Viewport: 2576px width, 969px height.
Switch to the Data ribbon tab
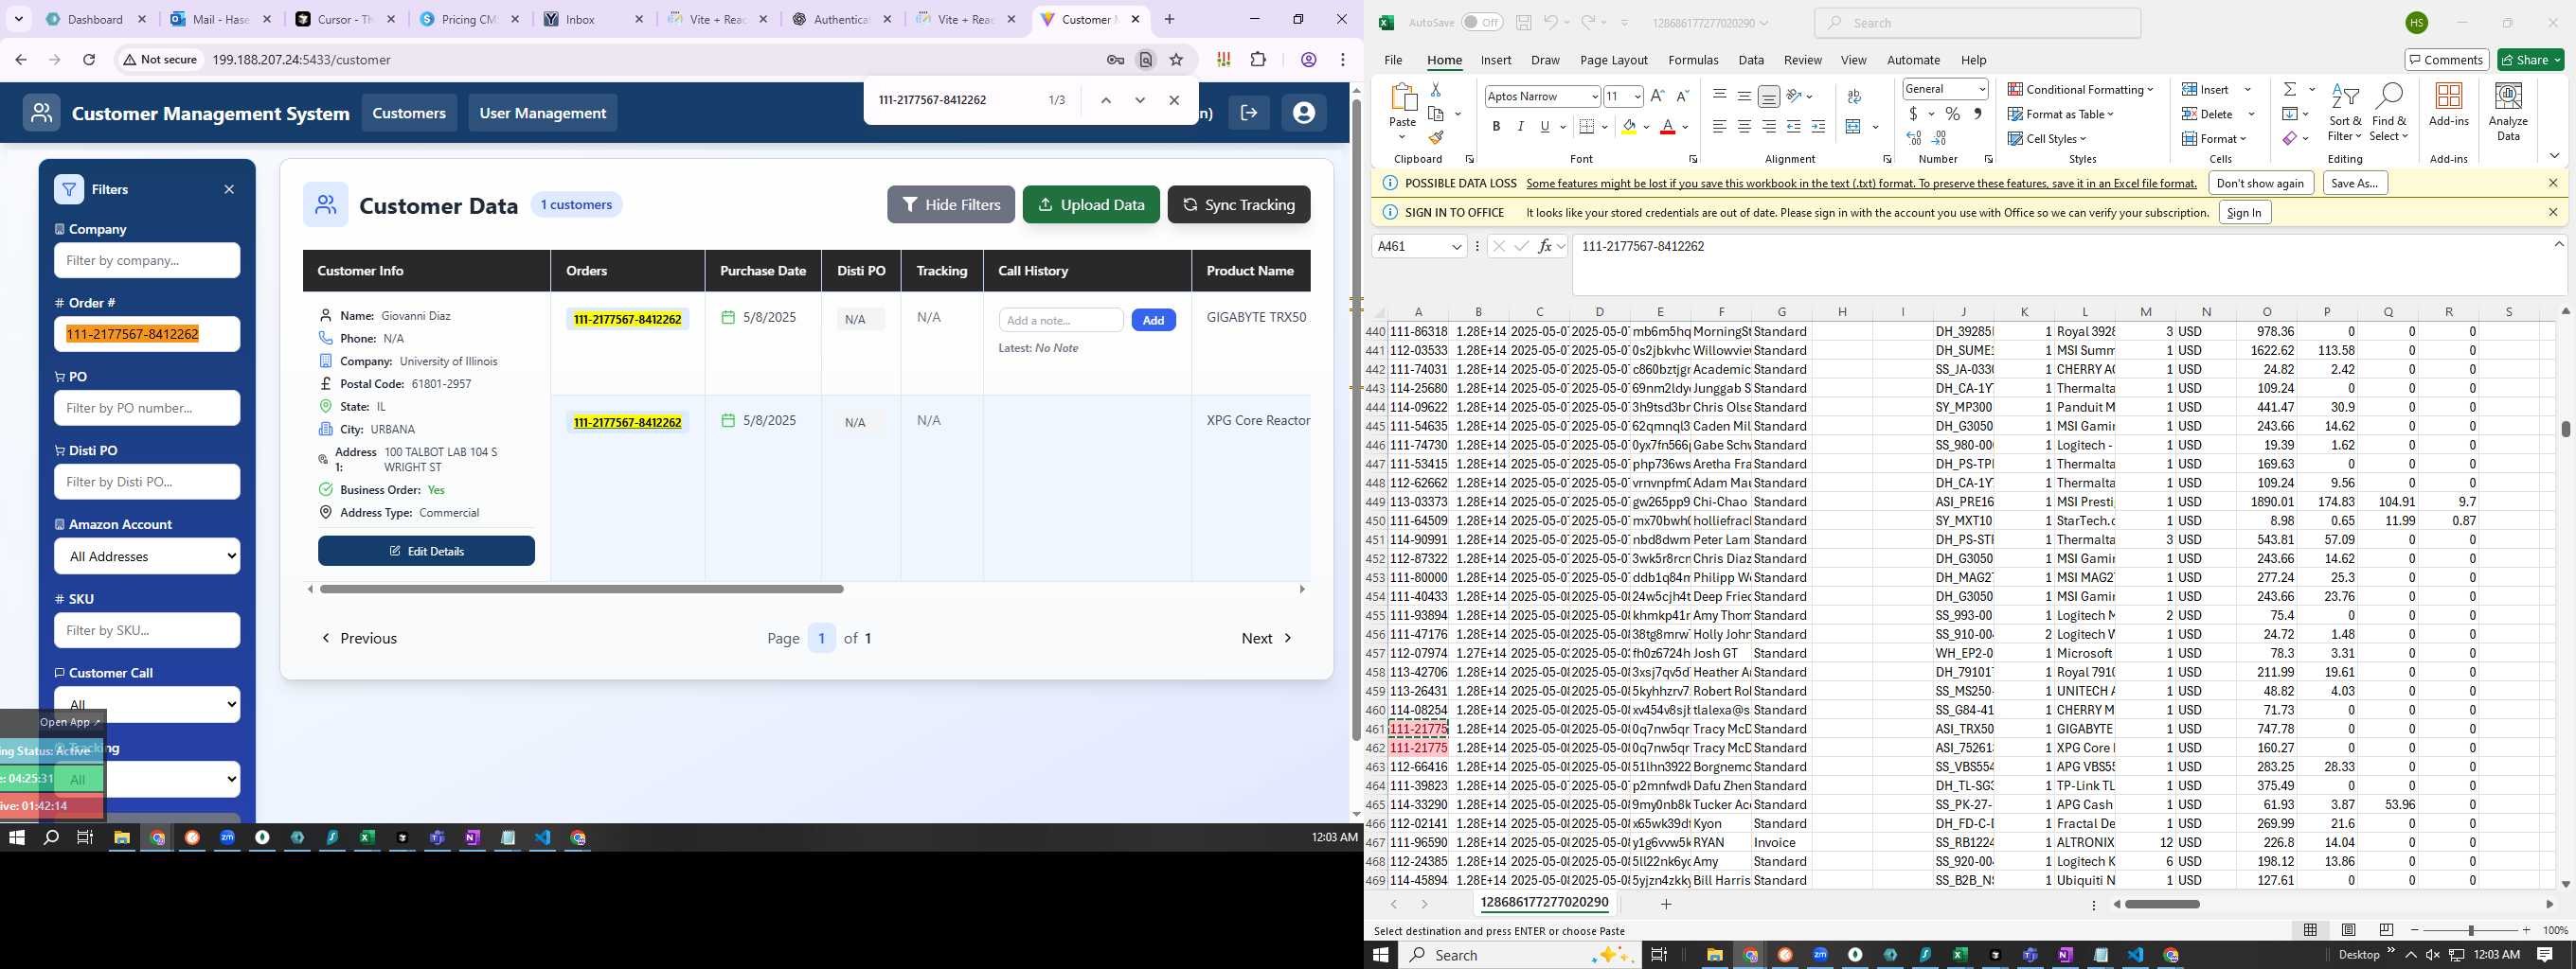click(x=1750, y=60)
